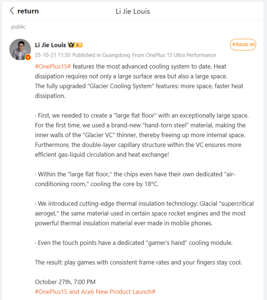Click the page title "Li Jie Louis" in the header

[x=133, y=11]
